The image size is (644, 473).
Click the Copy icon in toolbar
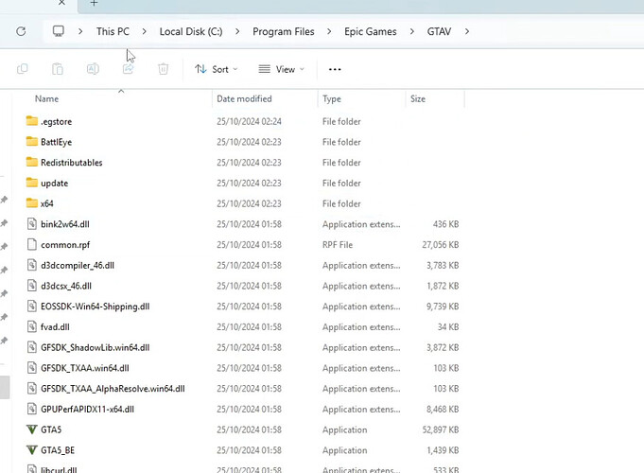click(22, 69)
